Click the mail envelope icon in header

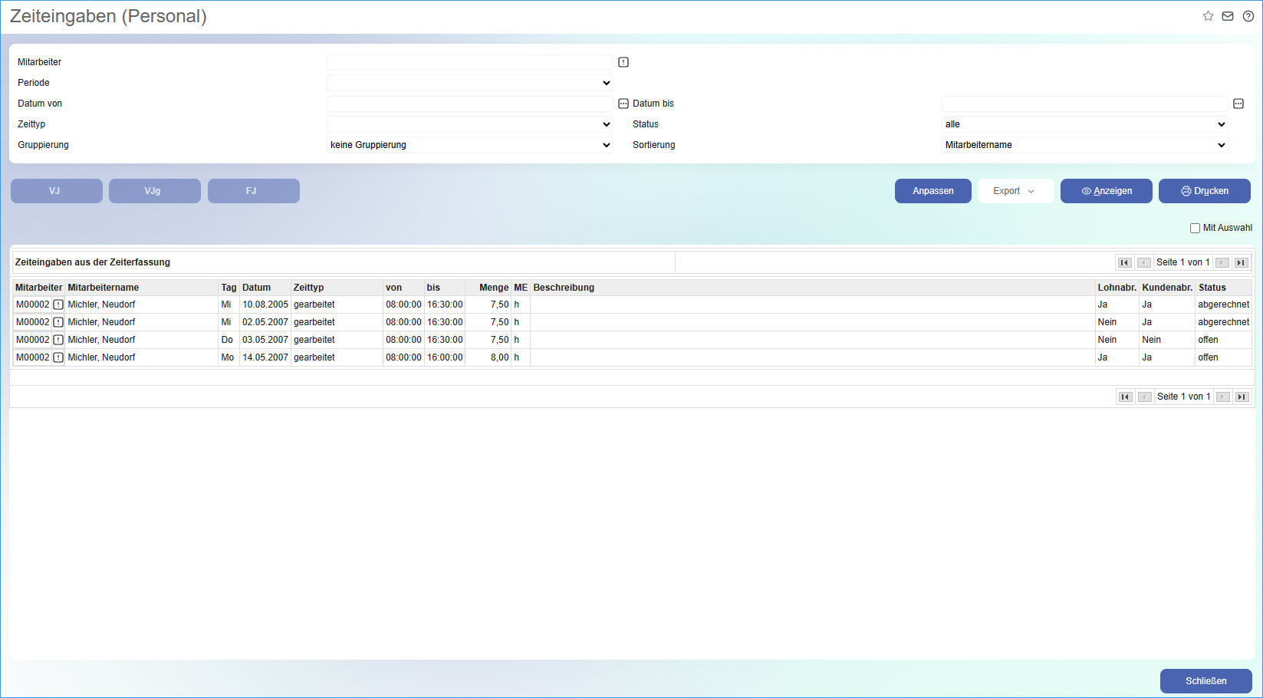[1228, 16]
